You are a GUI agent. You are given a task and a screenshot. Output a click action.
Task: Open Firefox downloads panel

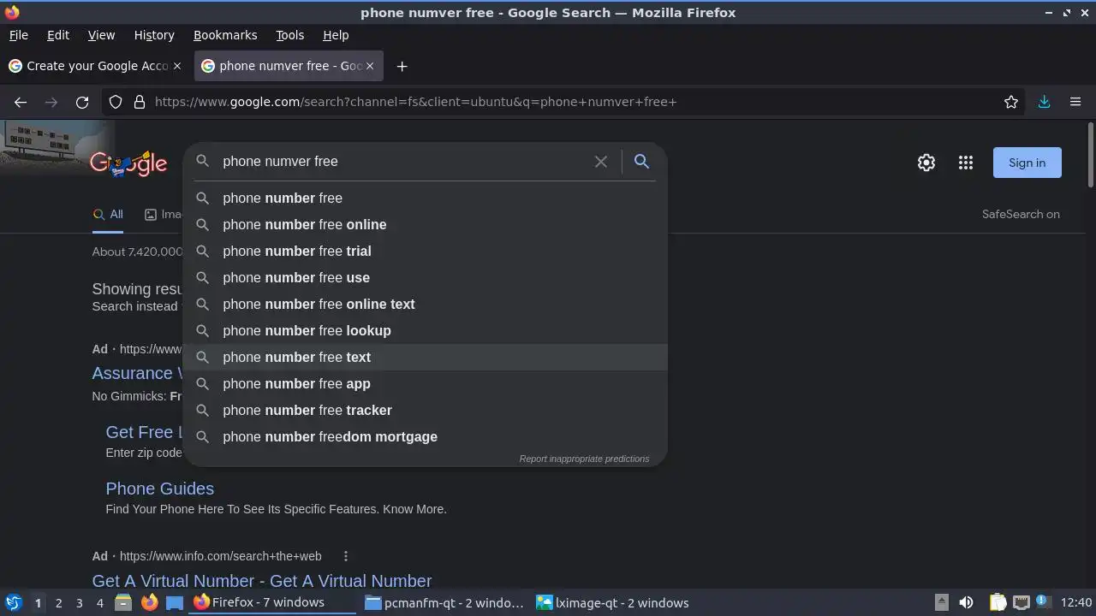(1044, 102)
